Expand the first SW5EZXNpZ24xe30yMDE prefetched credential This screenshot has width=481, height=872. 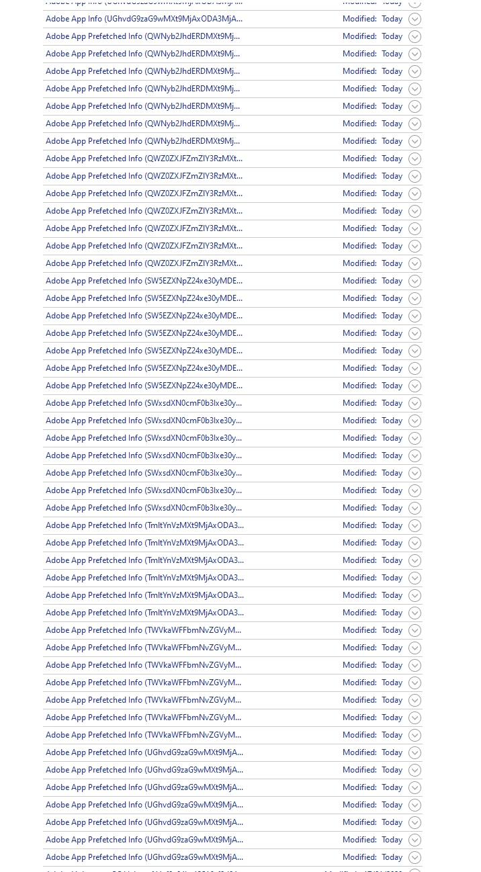coord(414,281)
